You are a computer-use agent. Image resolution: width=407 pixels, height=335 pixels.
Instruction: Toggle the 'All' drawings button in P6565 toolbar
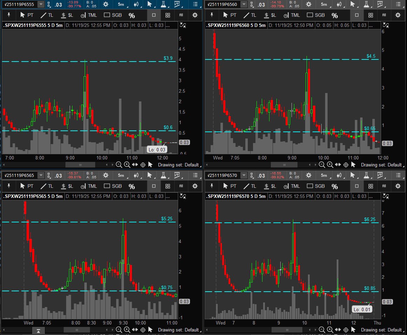click(181, 186)
